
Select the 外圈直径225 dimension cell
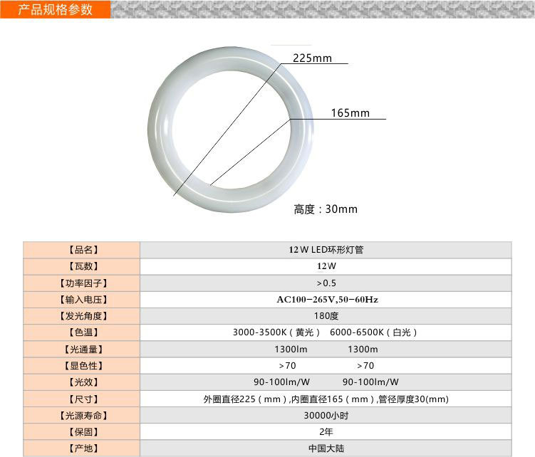[326, 399]
